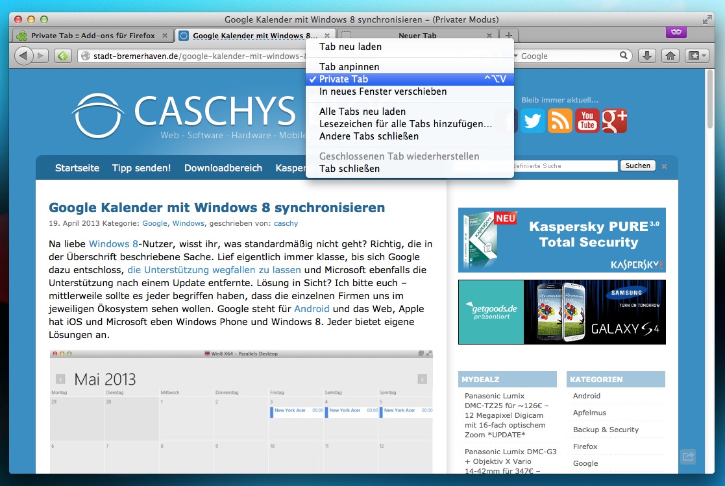
Task: Switch to the Private Tab Add-ons tab
Action: tap(93, 36)
